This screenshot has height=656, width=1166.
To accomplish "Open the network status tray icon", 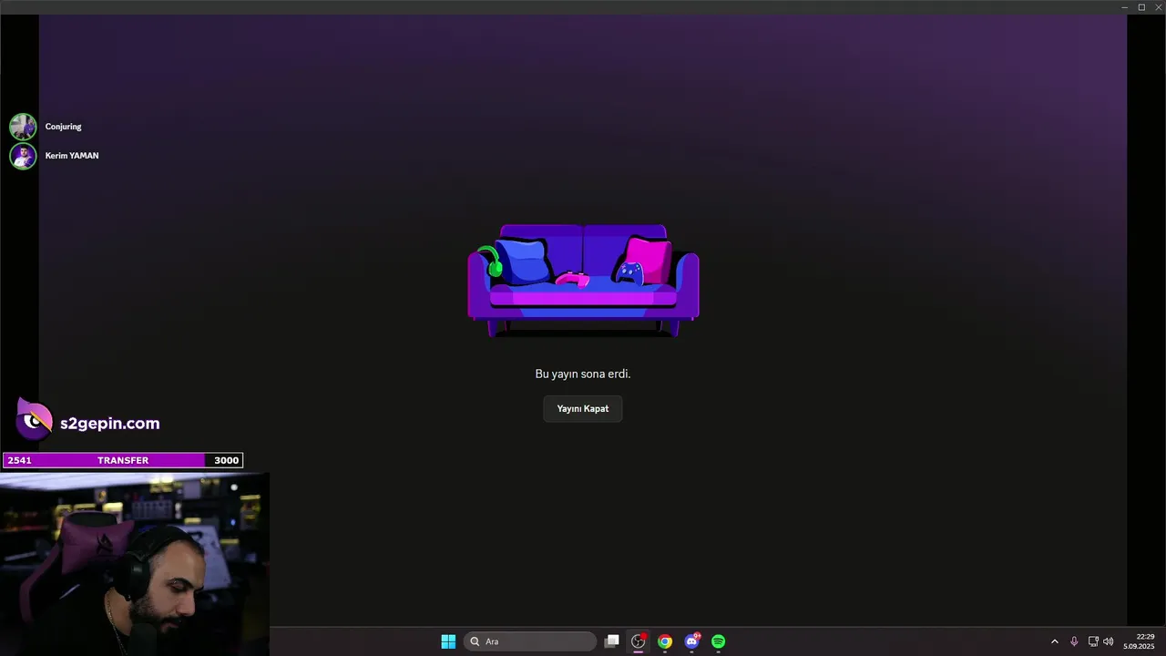I will click(x=1093, y=641).
